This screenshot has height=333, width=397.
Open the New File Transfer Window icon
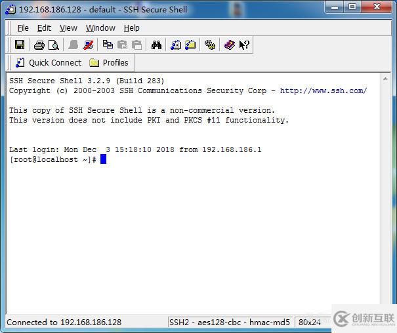190,45
